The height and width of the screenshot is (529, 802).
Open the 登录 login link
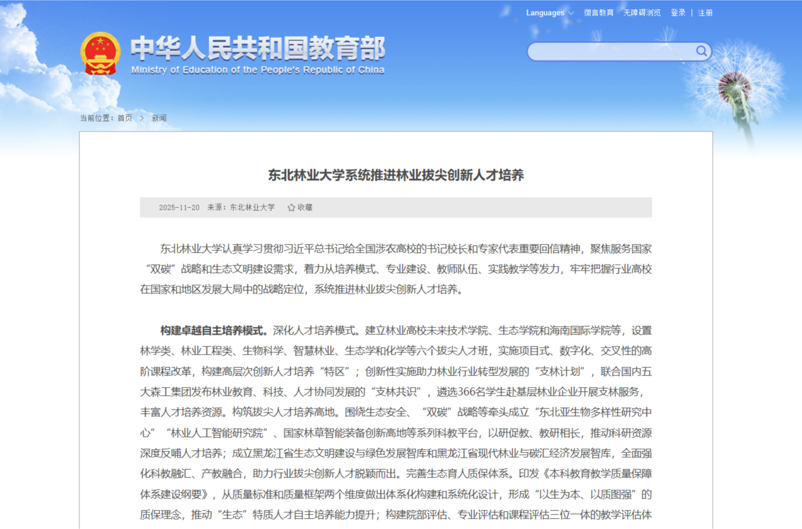[x=678, y=13]
